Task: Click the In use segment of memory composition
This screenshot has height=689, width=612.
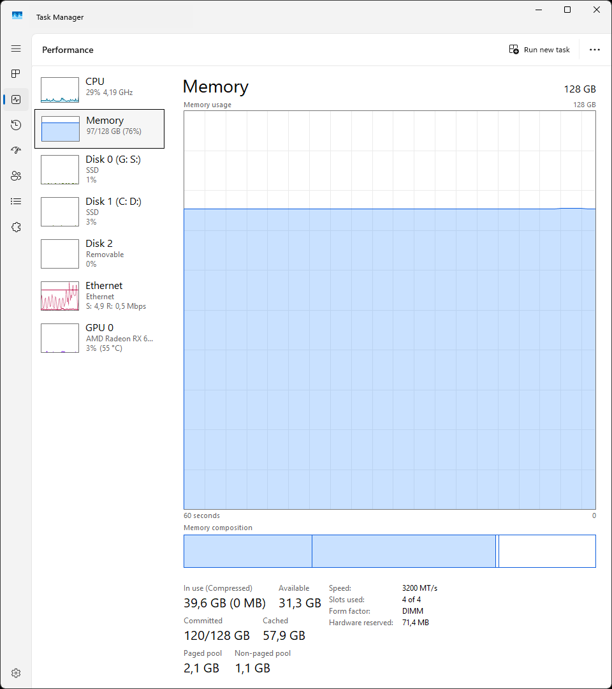Action: (247, 551)
